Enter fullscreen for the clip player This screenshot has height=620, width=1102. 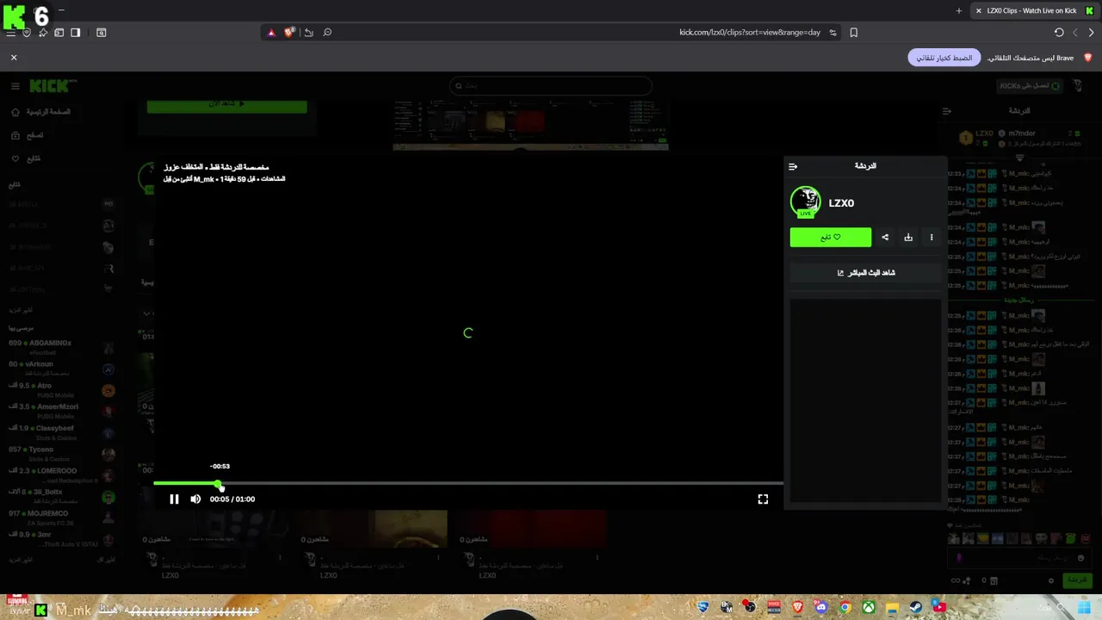763,499
